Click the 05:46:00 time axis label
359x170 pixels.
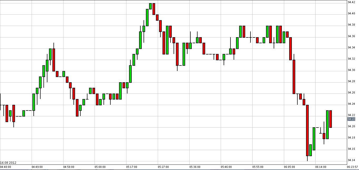[x=226, y=167]
